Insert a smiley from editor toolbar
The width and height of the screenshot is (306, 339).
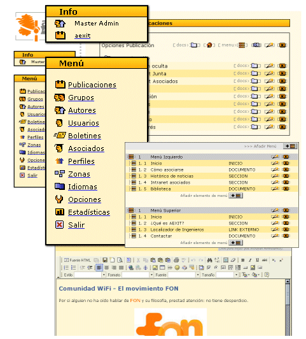tap(177, 268)
